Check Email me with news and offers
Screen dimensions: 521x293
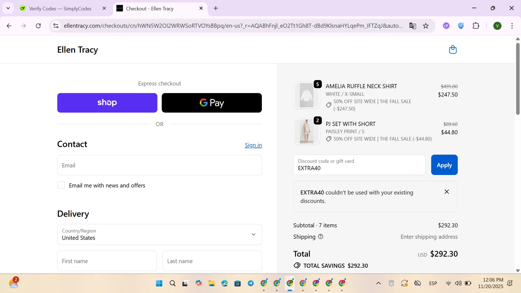61,185
